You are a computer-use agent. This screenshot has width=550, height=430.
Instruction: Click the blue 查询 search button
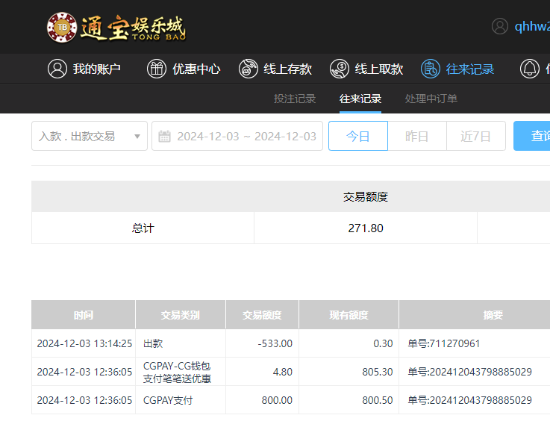(x=536, y=137)
